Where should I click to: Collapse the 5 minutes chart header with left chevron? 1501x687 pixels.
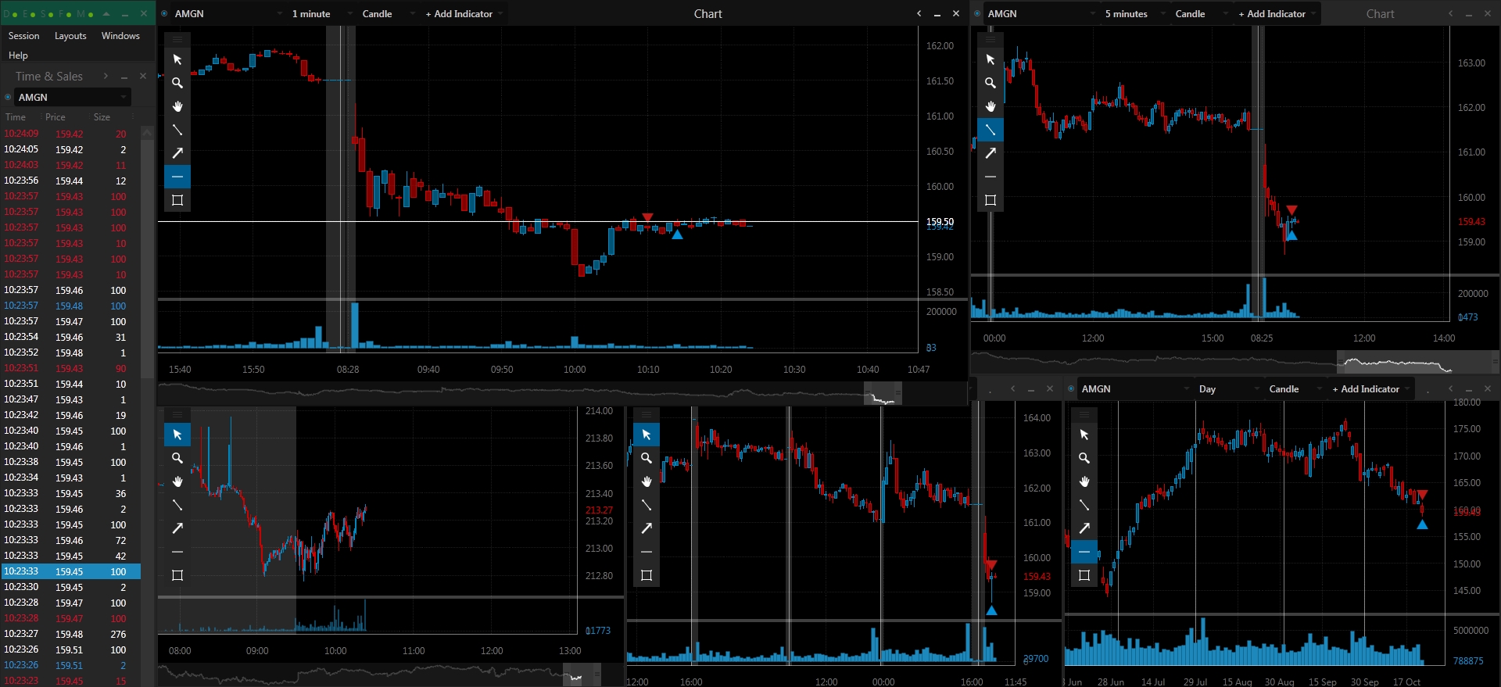click(x=1451, y=13)
